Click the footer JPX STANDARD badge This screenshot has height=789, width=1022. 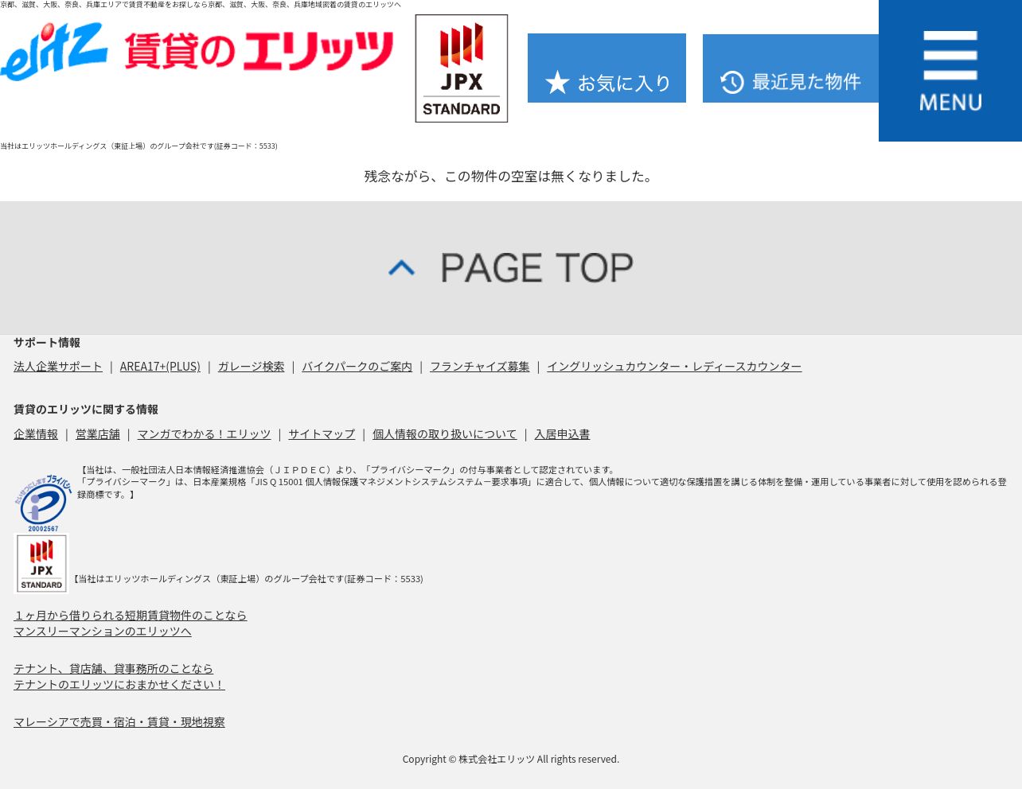click(41, 563)
